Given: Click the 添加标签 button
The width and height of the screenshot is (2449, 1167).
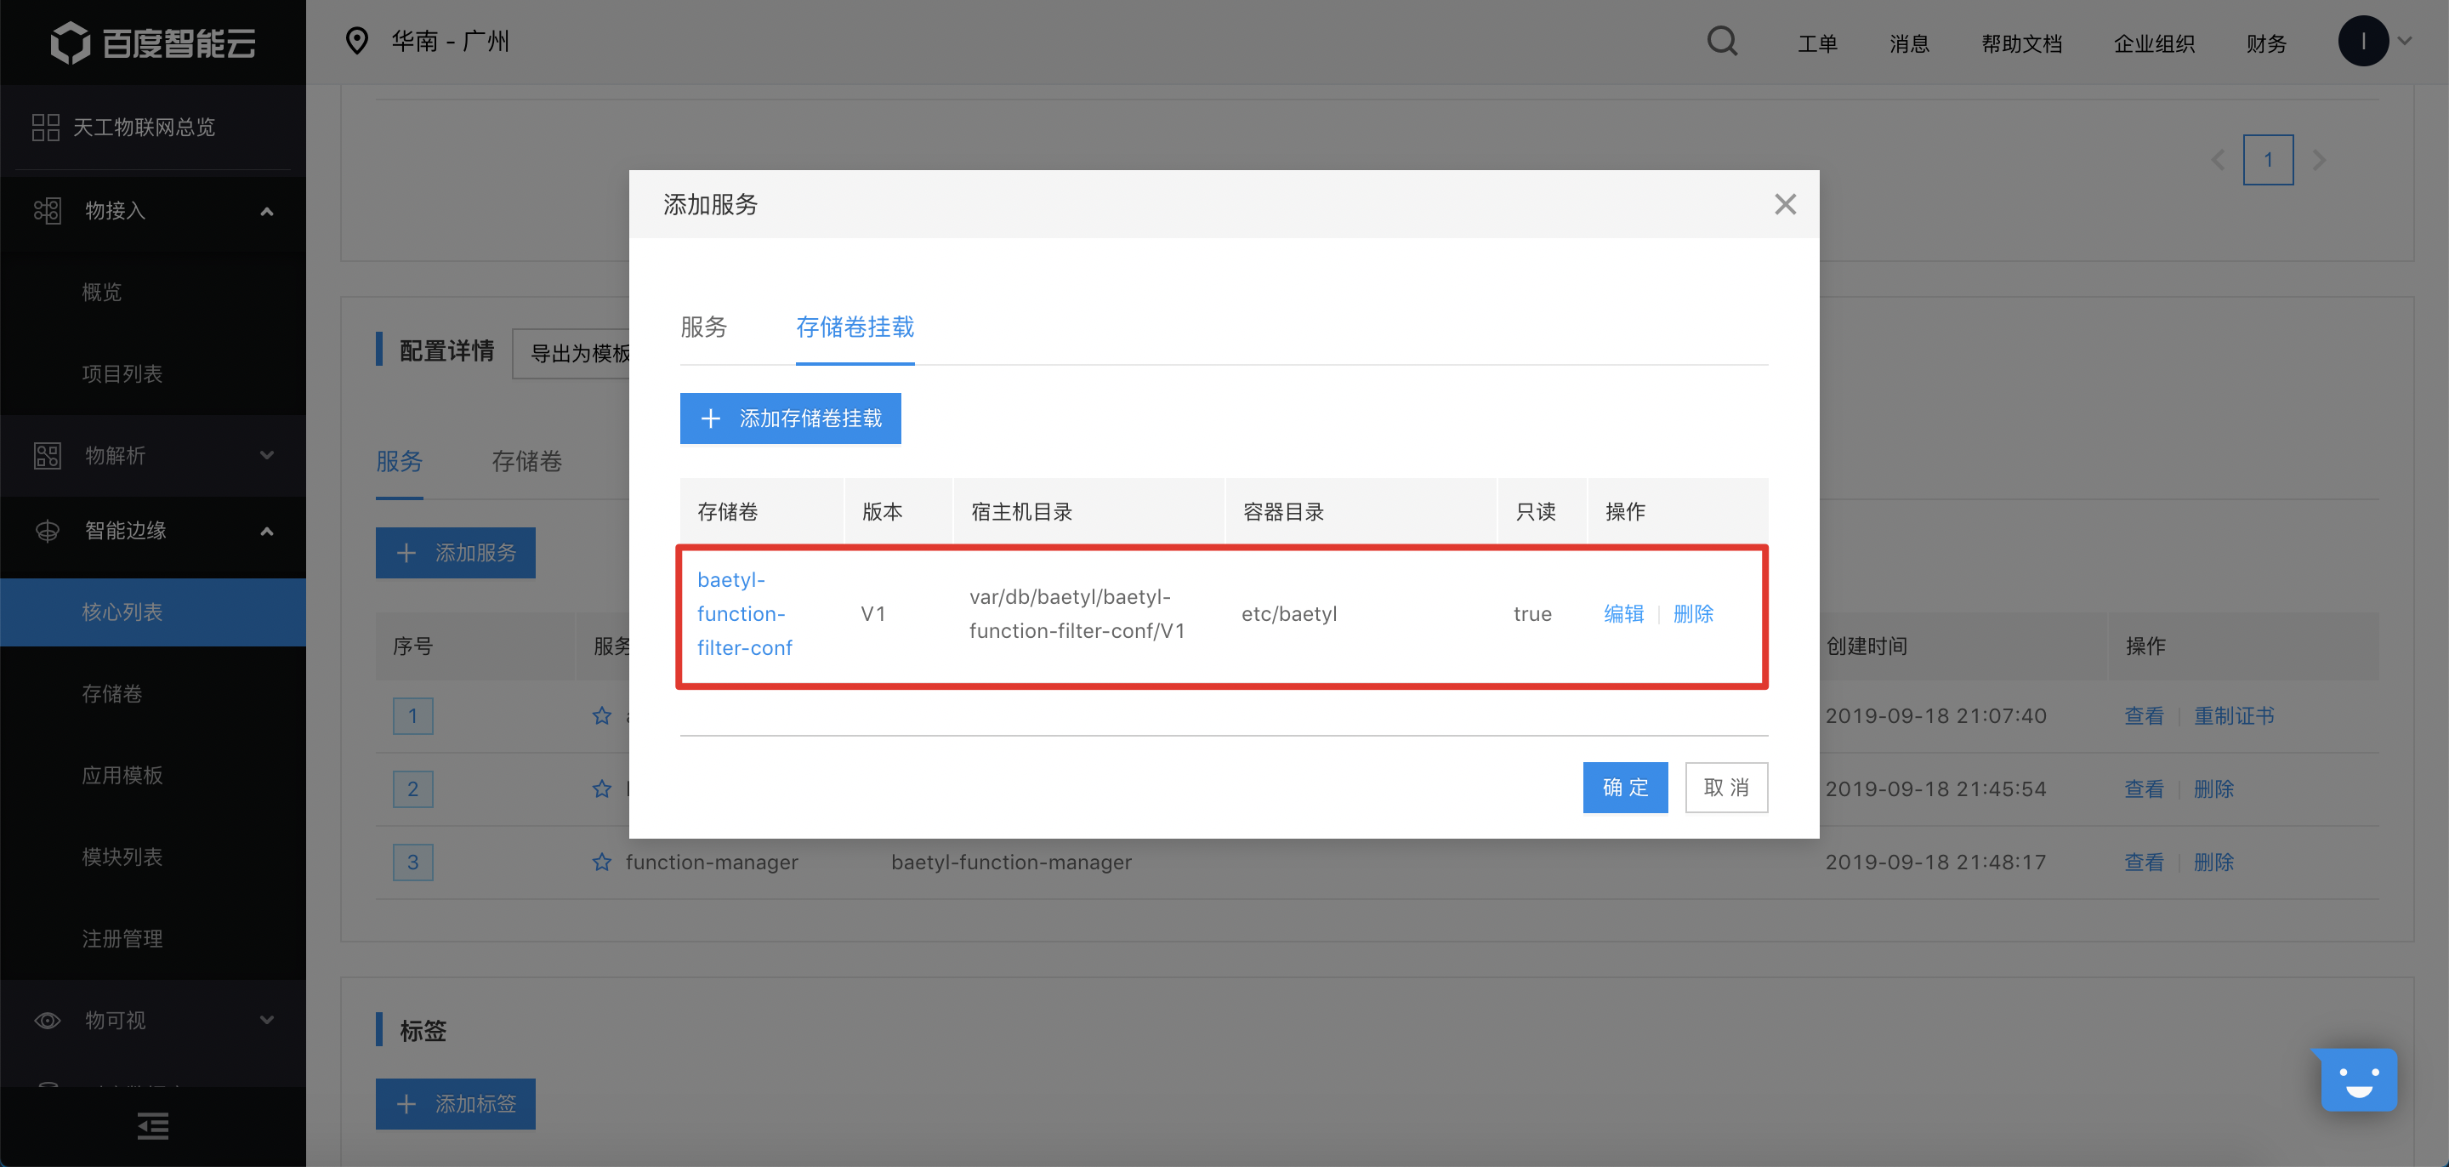Looking at the screenshot, I should [456, 1104].
